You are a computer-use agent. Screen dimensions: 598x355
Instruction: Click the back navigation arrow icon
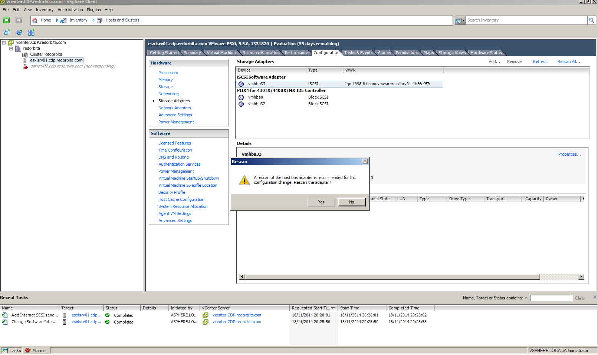[6, 20]
